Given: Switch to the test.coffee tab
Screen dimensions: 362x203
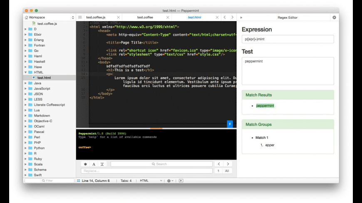Looking at the screenshot, I should 145,17.
